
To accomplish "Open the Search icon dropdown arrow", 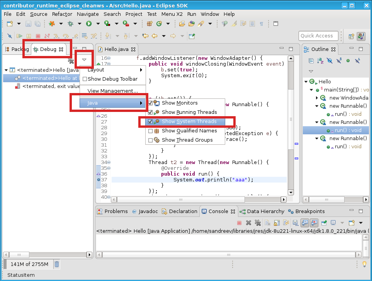I will (210, 24).
